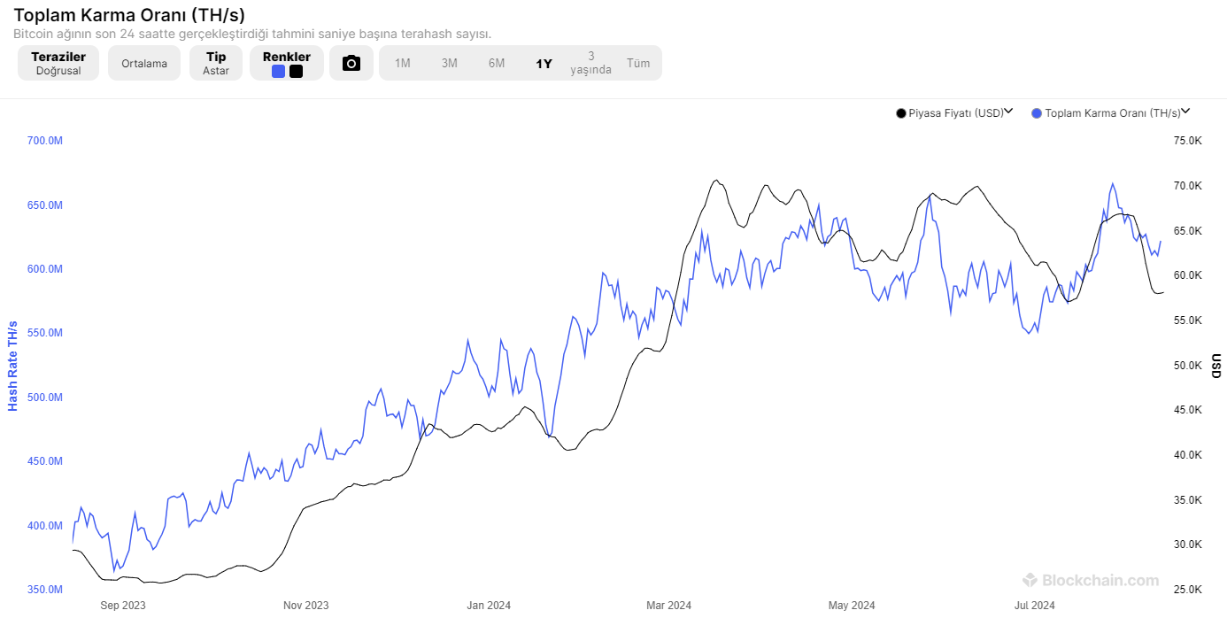Show the Tüm time range
1227x618 pixels.
click(x=638, y=63)
